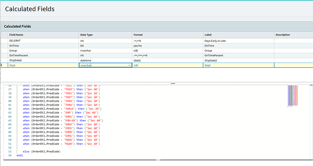Sort by the Field Name column header

[x=43, y=35]
